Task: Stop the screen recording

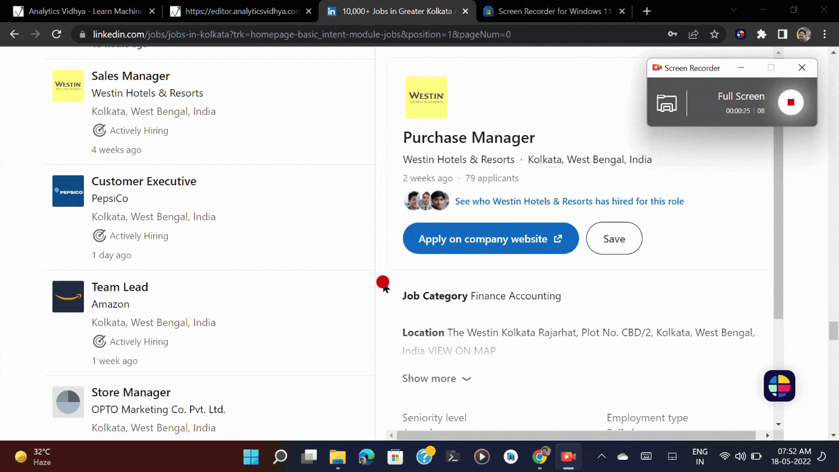Action: click(791, 103)
